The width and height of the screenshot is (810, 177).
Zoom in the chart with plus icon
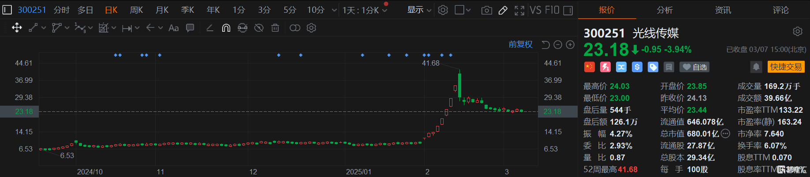570,44
